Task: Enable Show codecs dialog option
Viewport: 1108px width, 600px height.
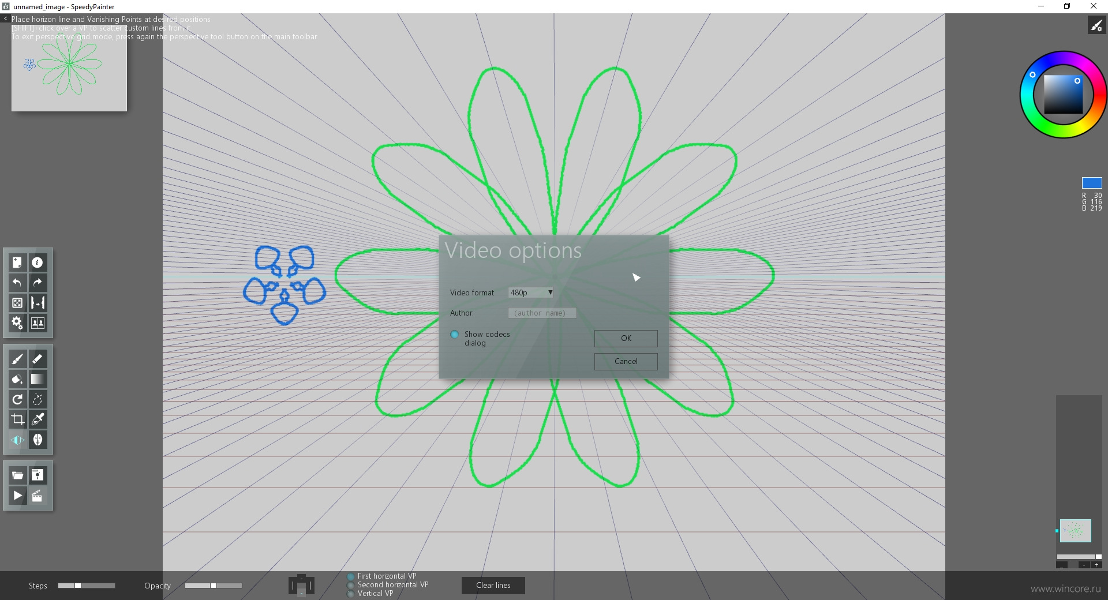Action: pos(454,334)
